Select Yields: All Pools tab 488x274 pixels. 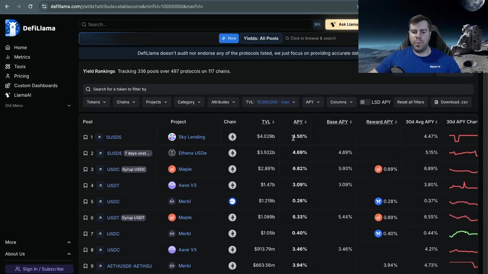pos(261,38)
